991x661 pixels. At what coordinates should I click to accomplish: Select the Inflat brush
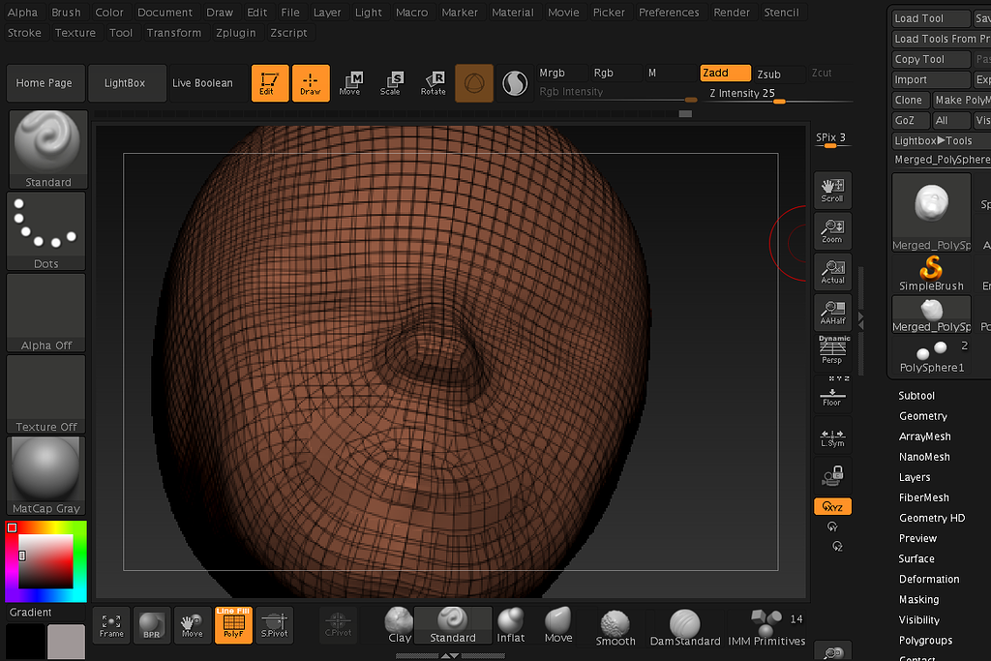(x=510, y=624)
